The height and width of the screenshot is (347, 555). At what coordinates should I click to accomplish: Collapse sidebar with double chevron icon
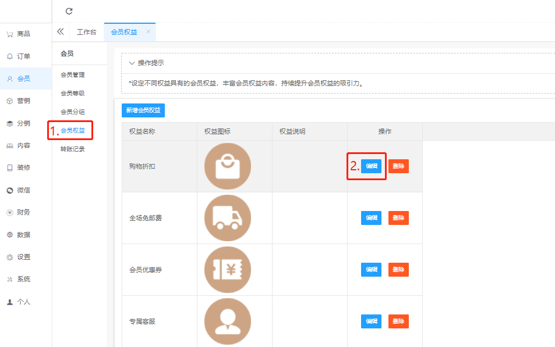(60, 32)
